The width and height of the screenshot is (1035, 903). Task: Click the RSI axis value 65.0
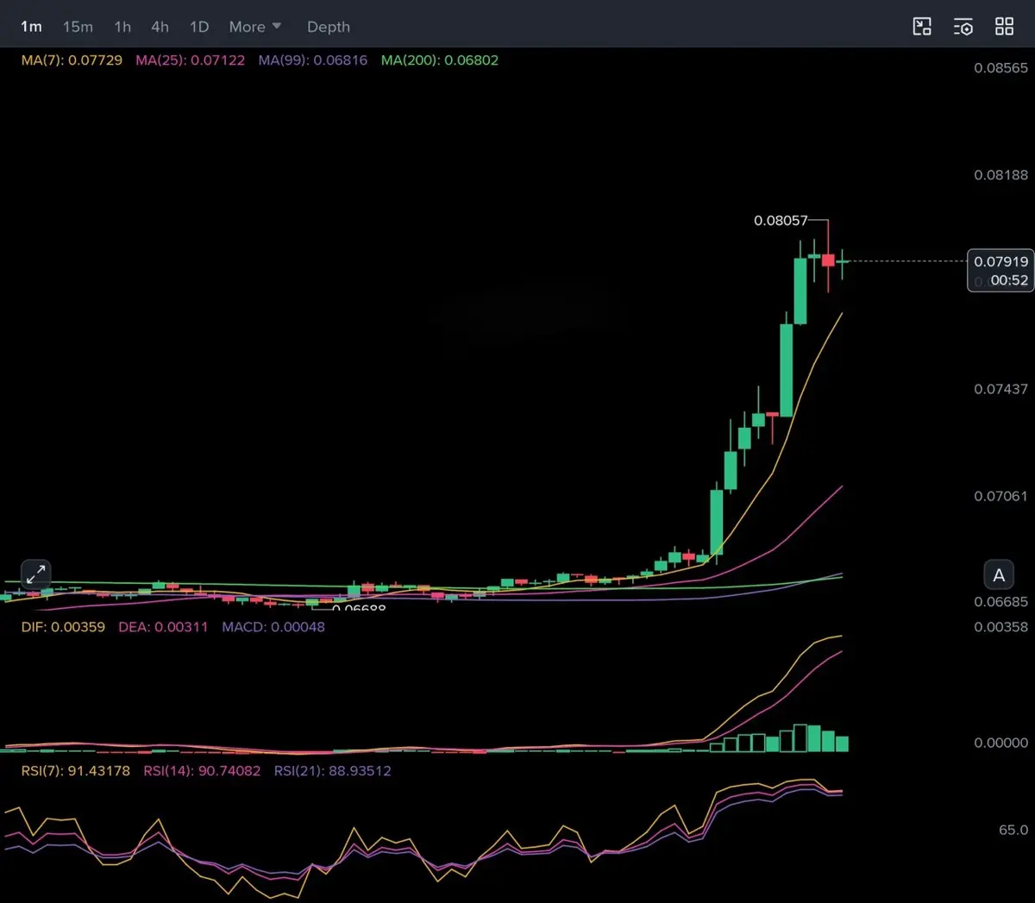click(x=1013, y=830)
